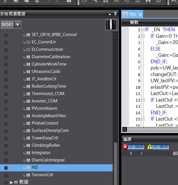
Task: Click the icon before the Integrator entry
Action: tap(28, 153)
